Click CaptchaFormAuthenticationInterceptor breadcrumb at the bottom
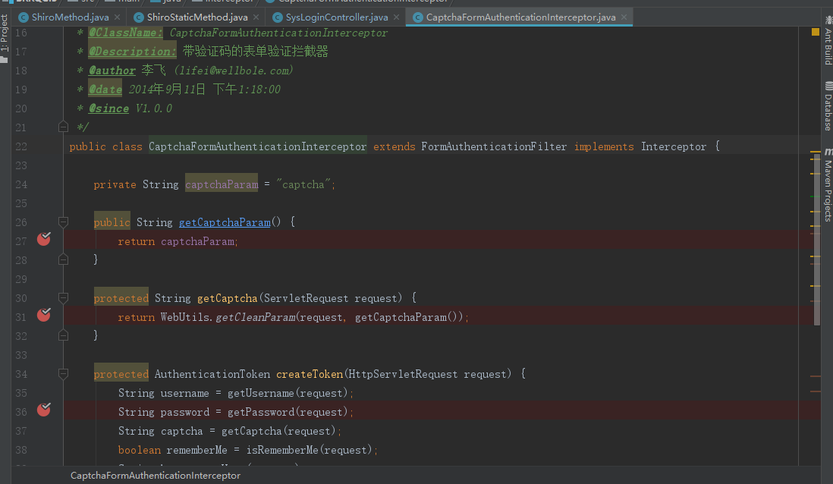 [156, 476]
